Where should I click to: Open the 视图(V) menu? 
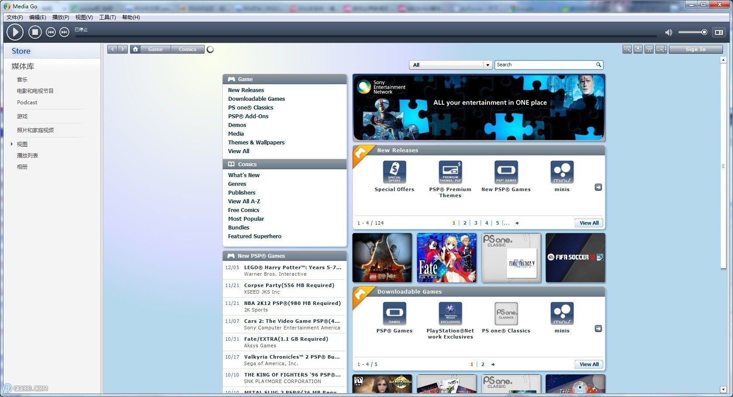point(84,17)
